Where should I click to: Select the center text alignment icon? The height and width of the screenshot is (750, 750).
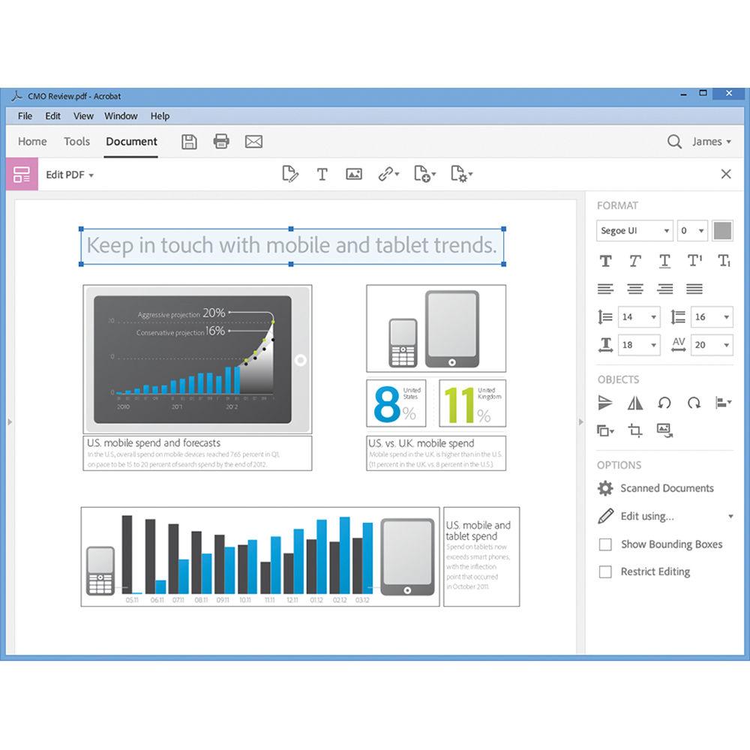pyautogui.click(x=634, y=289)
